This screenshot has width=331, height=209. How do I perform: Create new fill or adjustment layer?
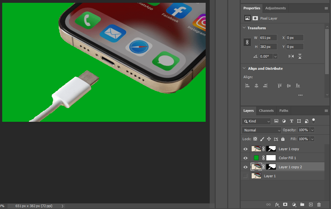click(x=294, y=205)
